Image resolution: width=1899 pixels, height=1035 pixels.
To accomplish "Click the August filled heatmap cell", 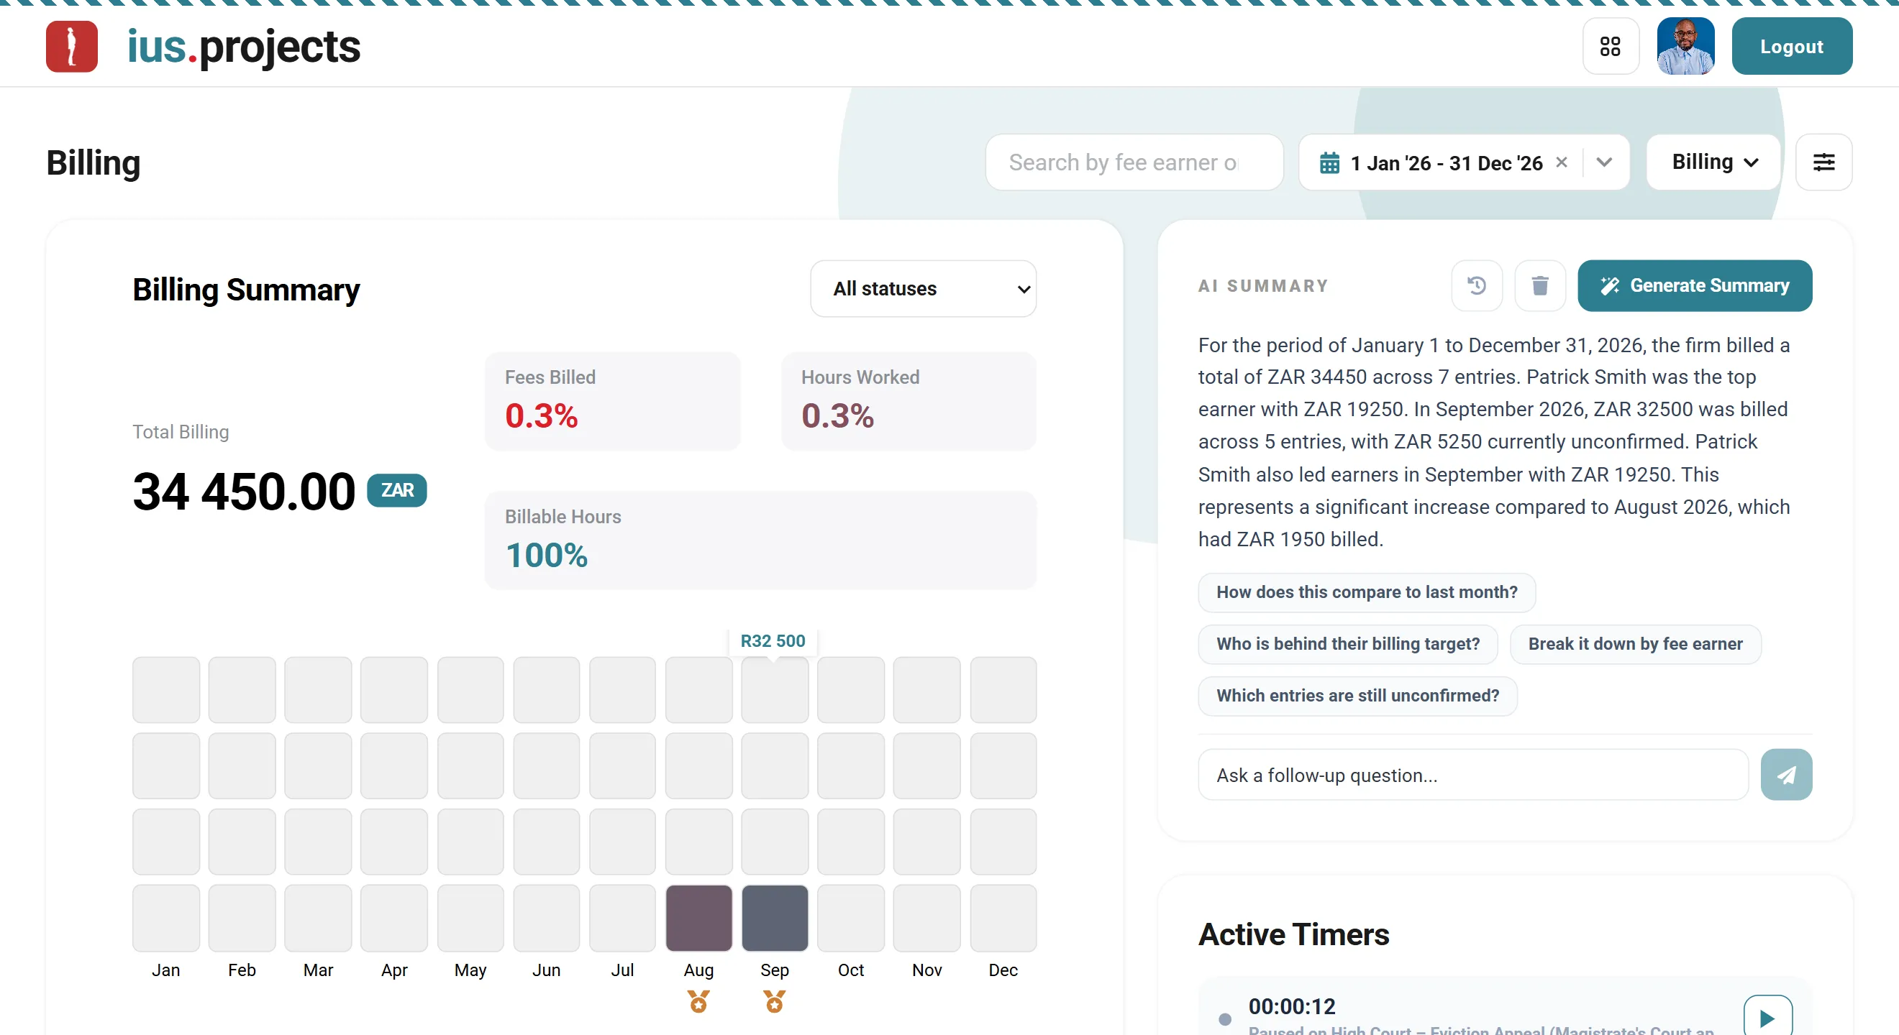I will (x=698, y=918).
